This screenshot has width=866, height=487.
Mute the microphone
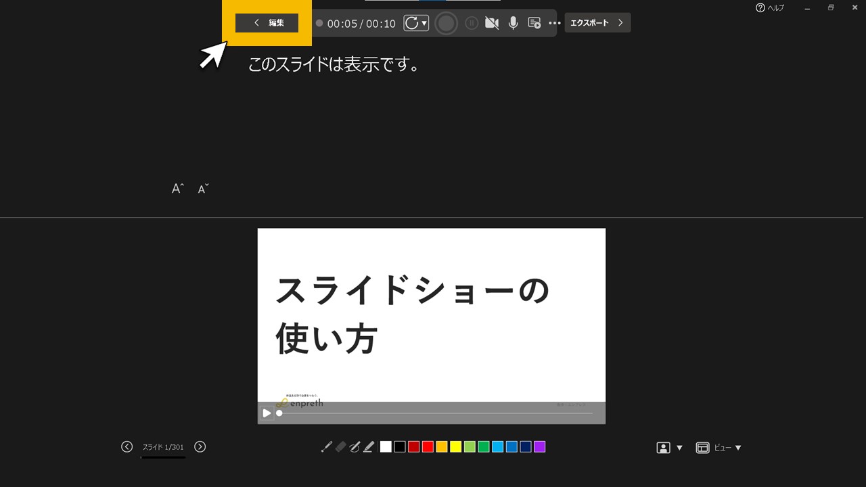point(513,22)
